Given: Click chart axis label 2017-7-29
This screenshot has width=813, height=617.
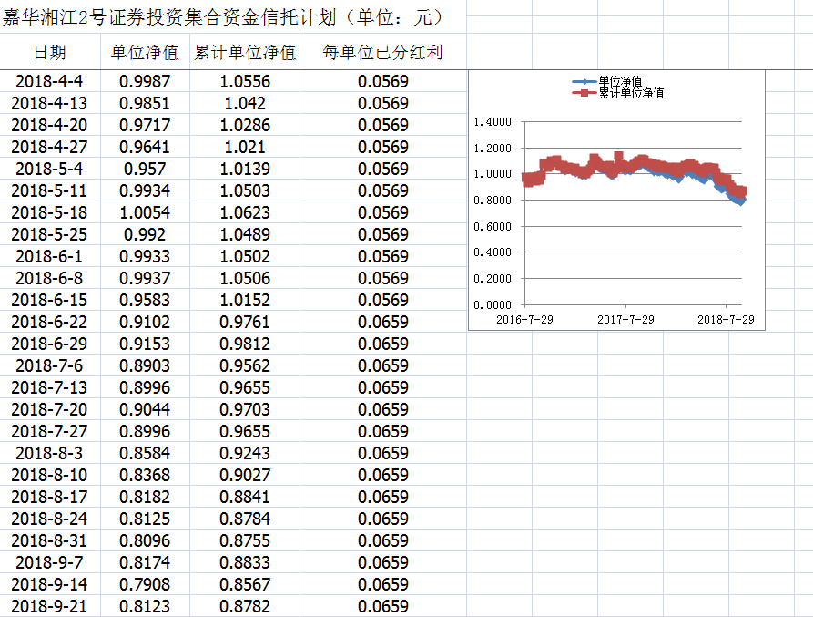Looking at the screenshot, I should tap(625, 319).
